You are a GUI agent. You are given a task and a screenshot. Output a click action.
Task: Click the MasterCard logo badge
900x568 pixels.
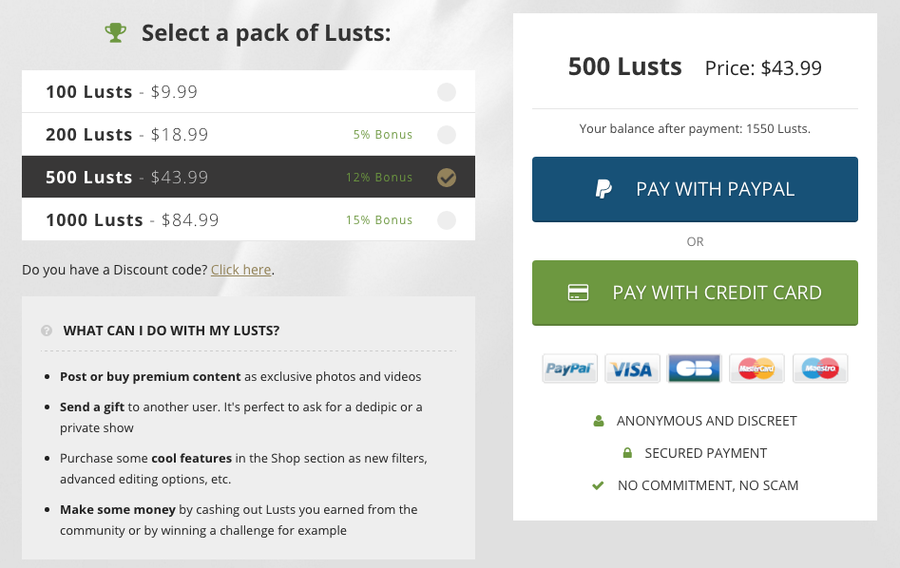pyautogui.click(x=756, y=369)
